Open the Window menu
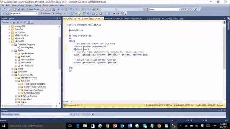The image size is (230, 129). point(54,5)
